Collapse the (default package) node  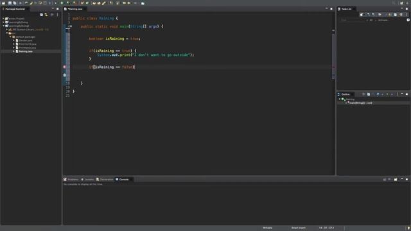10,37
